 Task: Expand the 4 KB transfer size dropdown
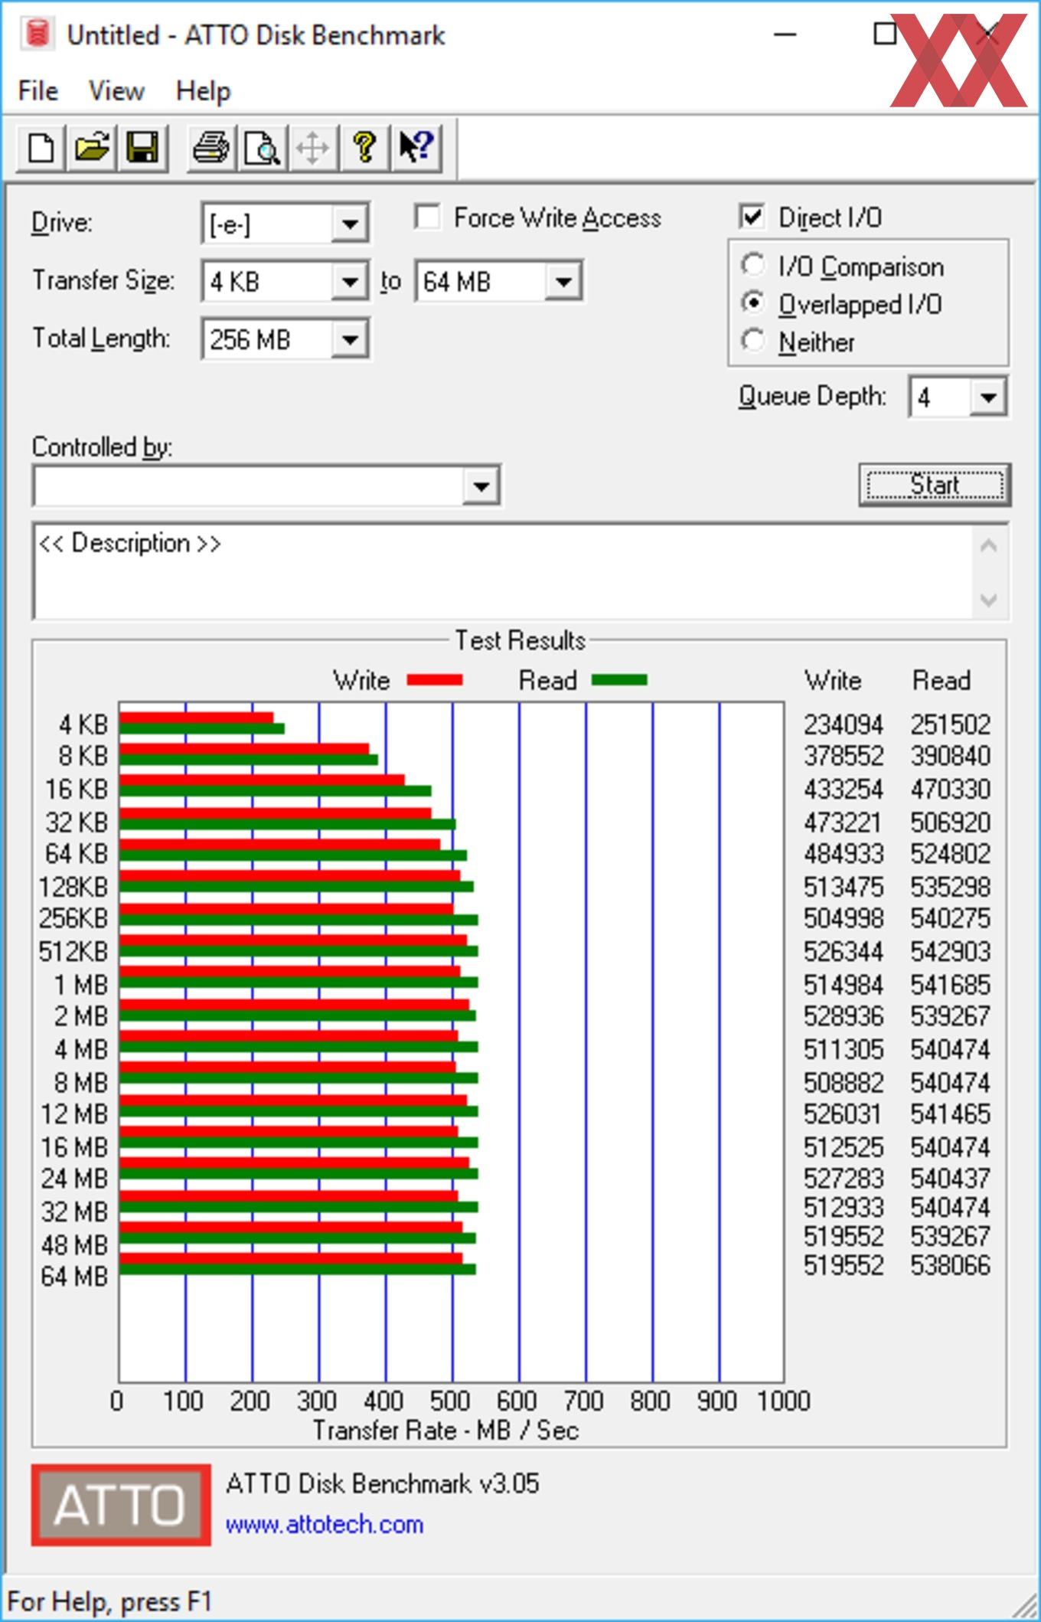pyautogui.click(x=350, y=282)
